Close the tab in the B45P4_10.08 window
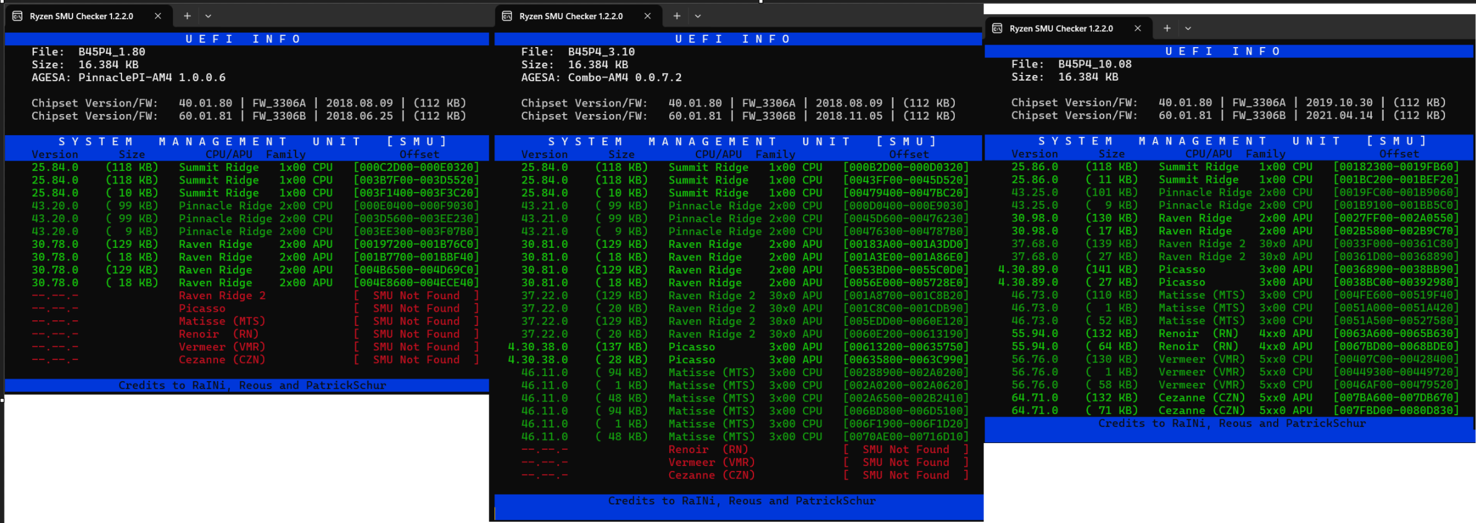Viewport: 1476px width, 523px height. (x=1138, y=29)
